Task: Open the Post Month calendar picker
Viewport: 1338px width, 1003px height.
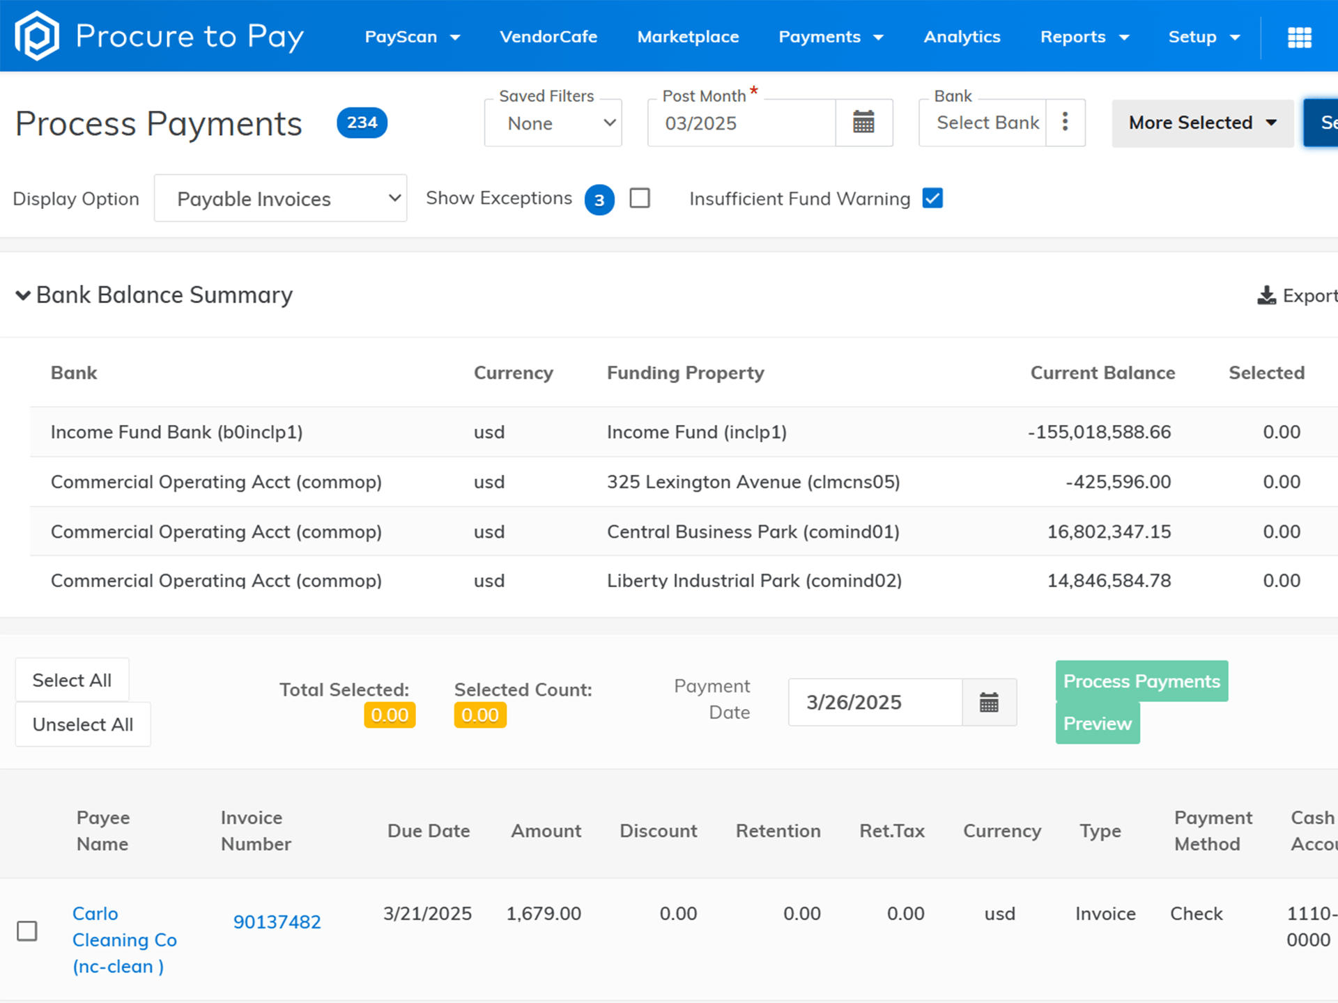Action: [863, 123]
